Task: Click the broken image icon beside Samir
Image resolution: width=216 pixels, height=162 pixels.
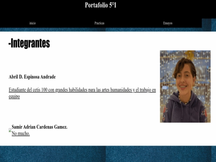Action: (10, 130)
